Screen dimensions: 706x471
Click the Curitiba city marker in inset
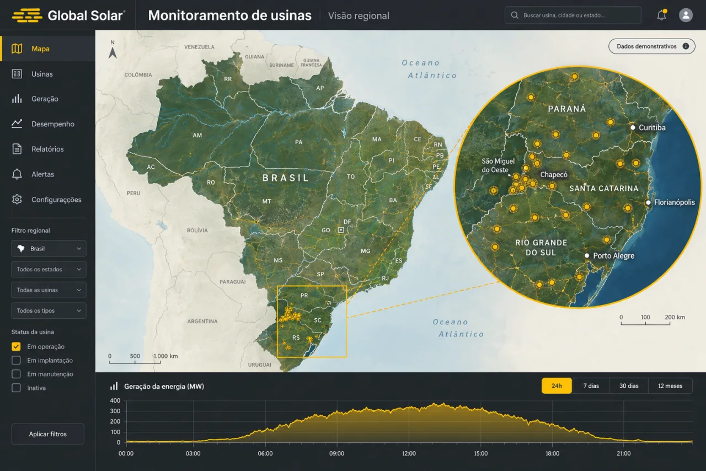(633, 127)
